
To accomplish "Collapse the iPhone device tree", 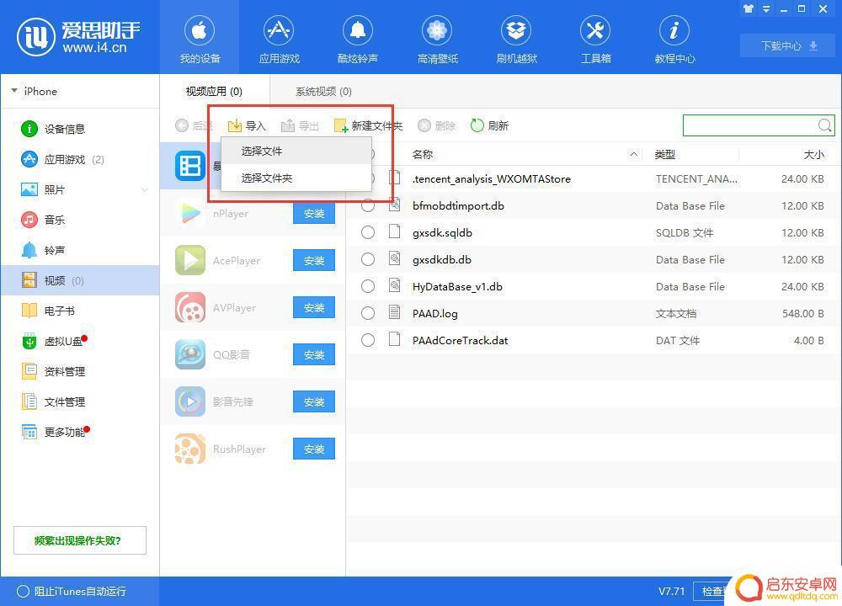I will 14,91.
